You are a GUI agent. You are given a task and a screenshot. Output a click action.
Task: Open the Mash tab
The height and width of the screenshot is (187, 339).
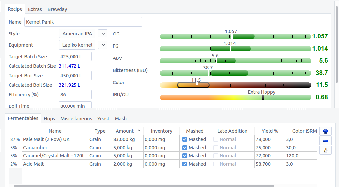tap(120, 119)
